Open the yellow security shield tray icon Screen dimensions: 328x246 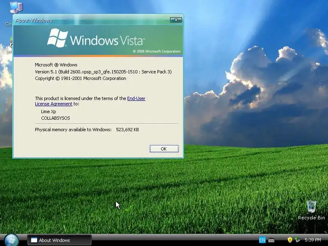(x=290, y=240)
